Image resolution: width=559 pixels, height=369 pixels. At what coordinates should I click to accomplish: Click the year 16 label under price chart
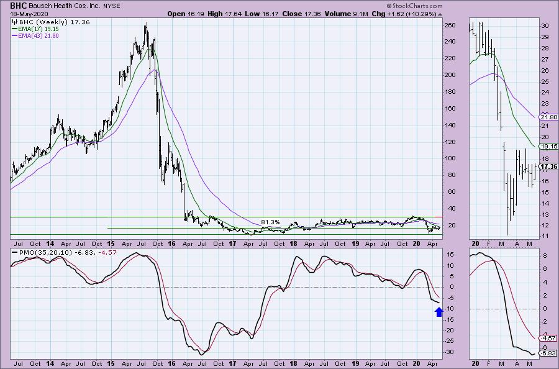pos(172,244)
